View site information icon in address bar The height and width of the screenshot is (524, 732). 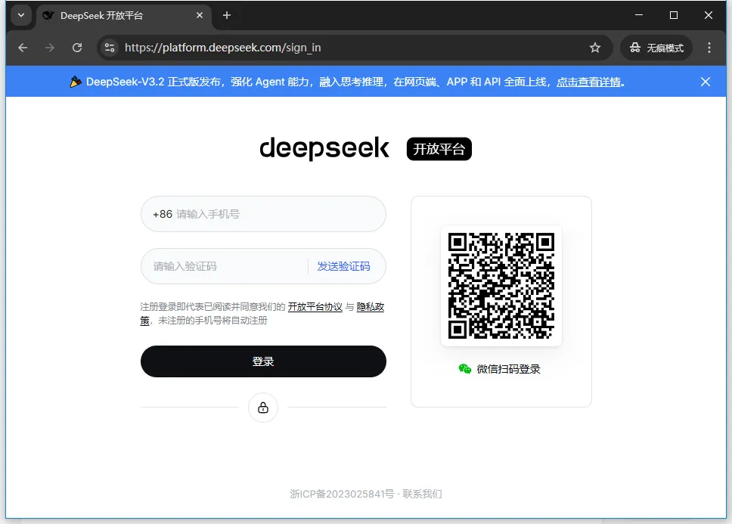pos(110,48)
